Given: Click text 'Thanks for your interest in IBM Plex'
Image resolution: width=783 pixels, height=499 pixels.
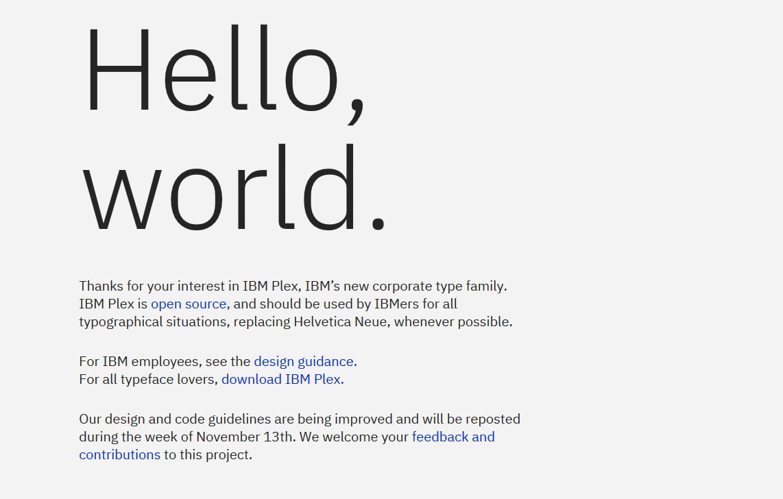Looking at the screenshot, I should (x=189, y=286).
